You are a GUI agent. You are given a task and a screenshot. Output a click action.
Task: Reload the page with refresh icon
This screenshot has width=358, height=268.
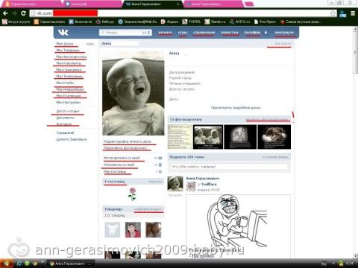[x=23, y=13]
